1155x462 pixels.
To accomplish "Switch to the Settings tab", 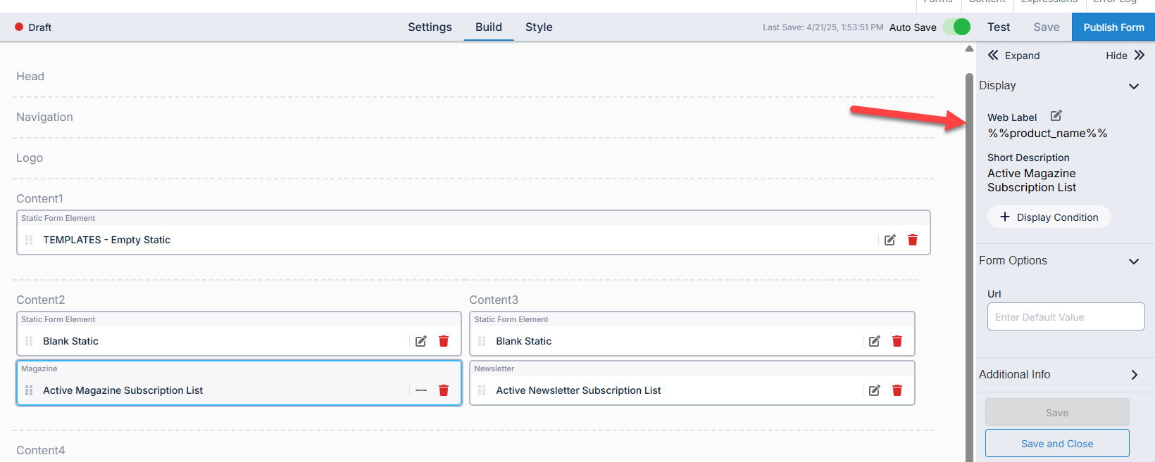I will tap(430, 27).
